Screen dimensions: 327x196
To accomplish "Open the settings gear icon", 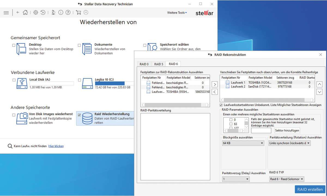I will (36, 13).
